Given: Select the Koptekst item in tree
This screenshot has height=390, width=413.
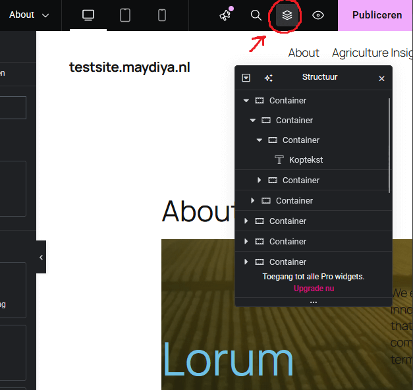Looking at the screenshot, I should pyautogui.click(x=306, y=159).
